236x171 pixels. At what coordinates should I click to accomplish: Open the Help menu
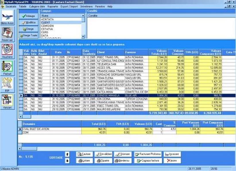click(x=110, y=7)
